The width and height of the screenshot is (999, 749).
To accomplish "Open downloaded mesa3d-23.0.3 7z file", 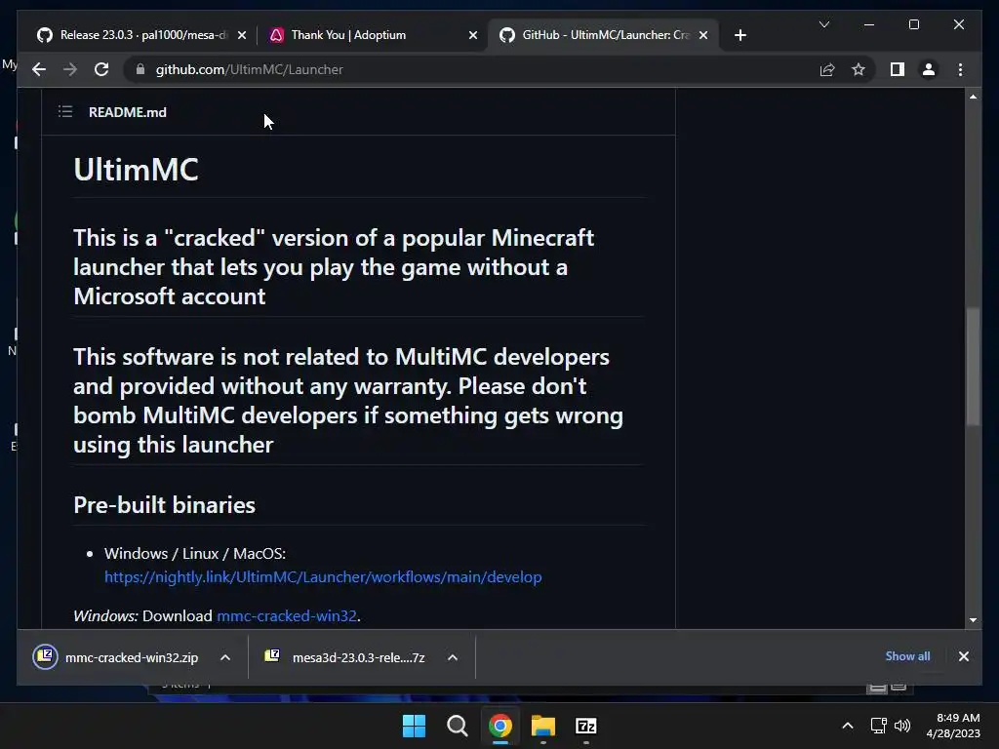I will [344, 657].
